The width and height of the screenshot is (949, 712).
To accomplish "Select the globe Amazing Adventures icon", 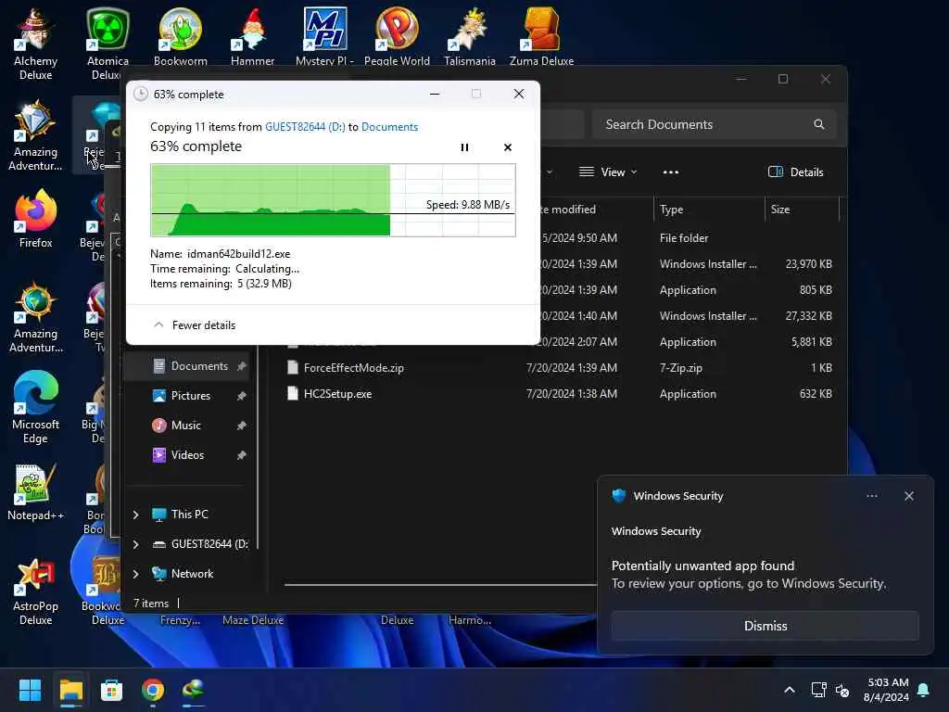I will click(x=35, y=317).
